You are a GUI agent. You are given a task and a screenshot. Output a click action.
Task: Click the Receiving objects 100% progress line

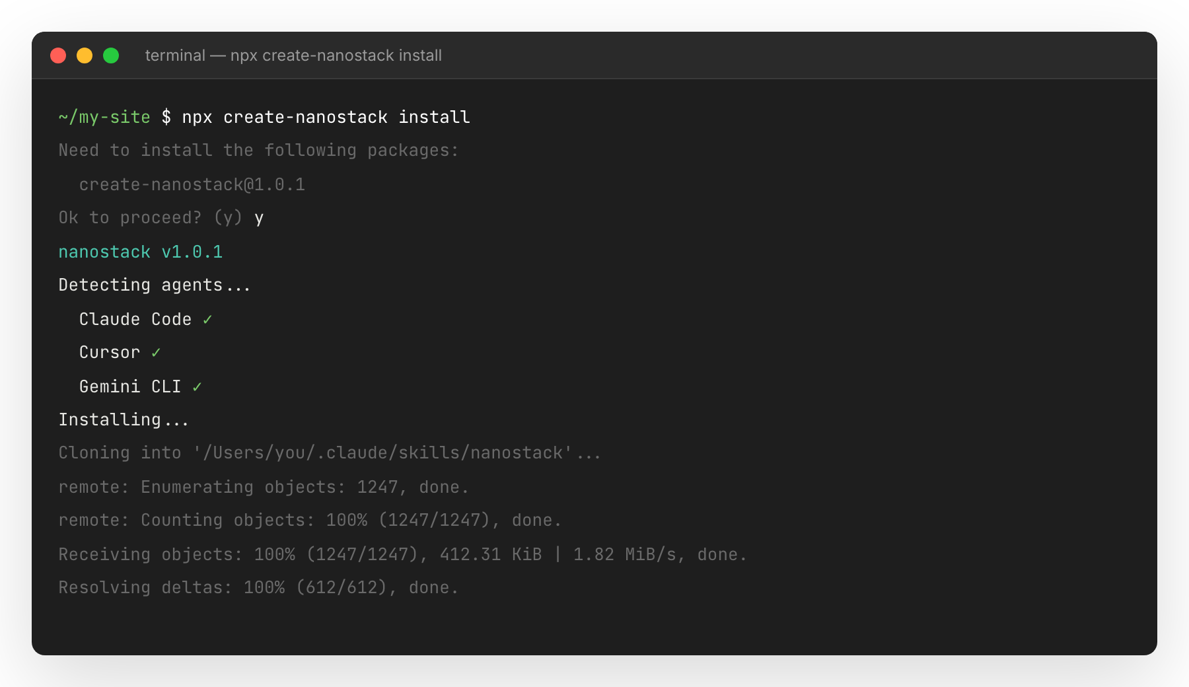pos(402,554)
